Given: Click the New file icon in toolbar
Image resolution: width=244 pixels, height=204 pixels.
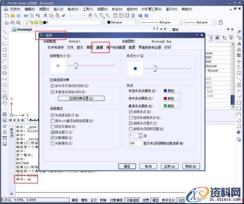Looking at the screenshot, I should (7, 15).
